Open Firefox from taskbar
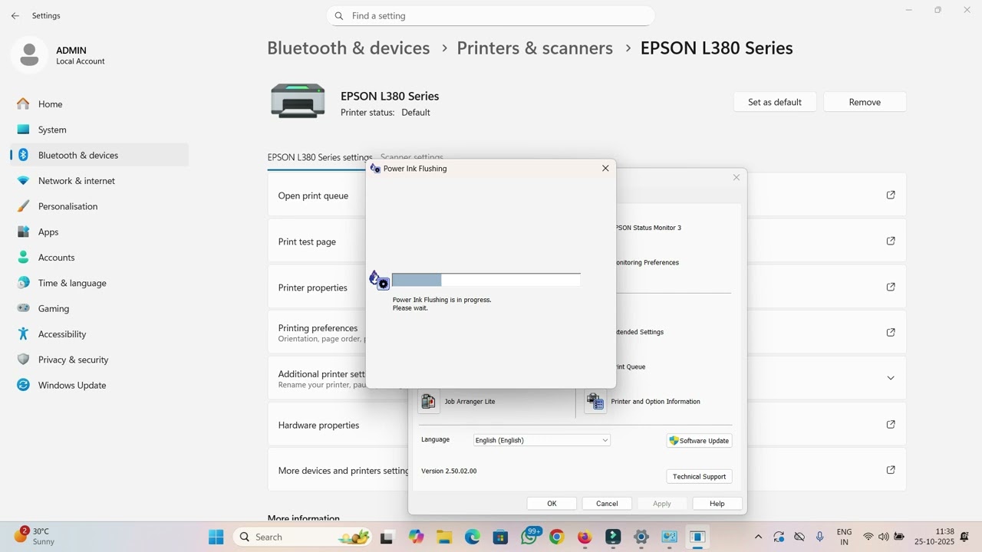 585,537
